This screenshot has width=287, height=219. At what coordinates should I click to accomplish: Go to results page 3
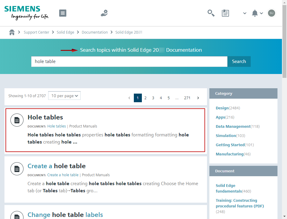153,98
